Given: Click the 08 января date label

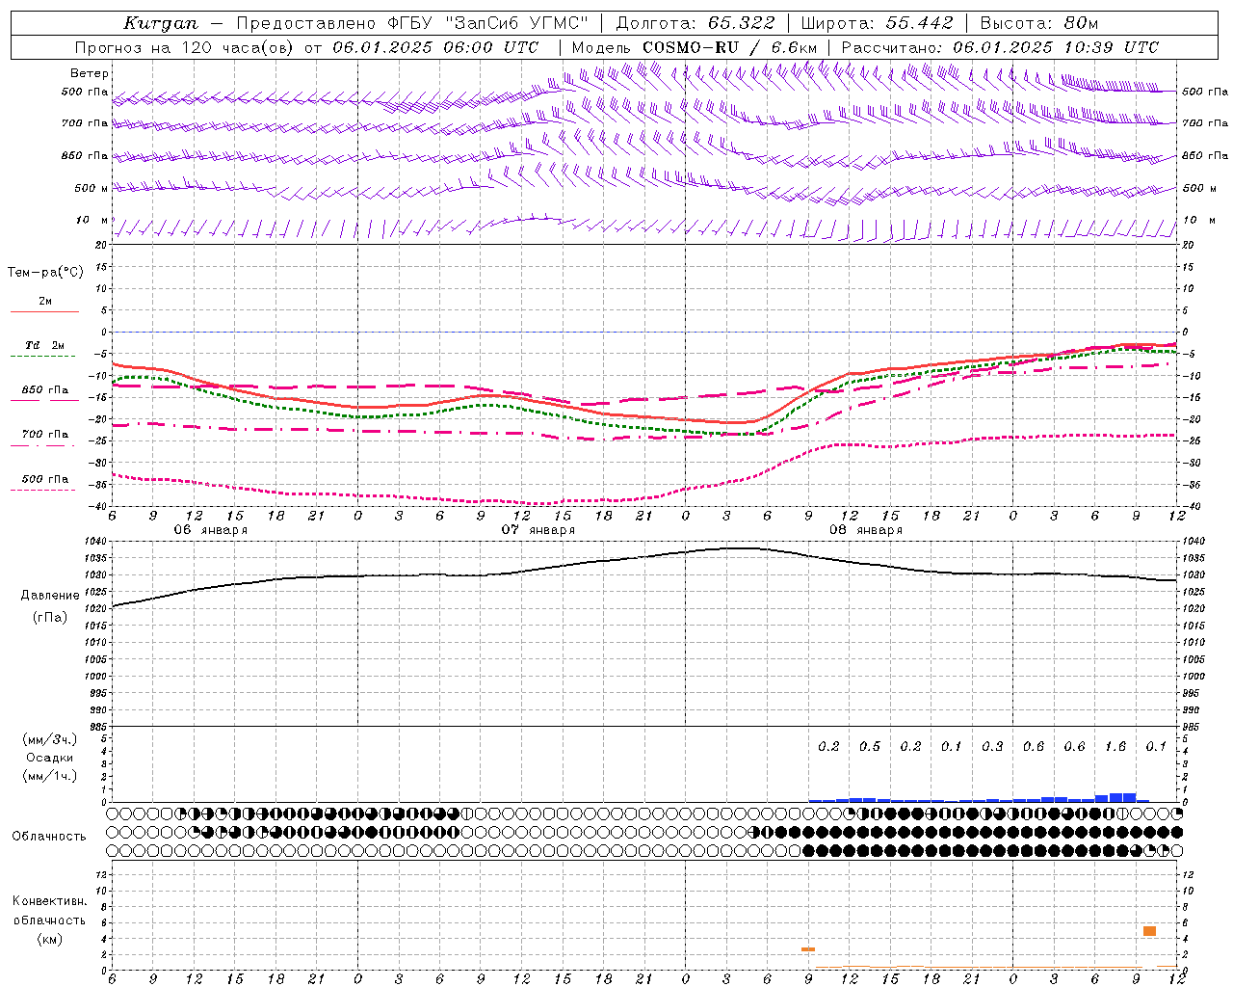Looking at the screenshot, I should [865, 530].
